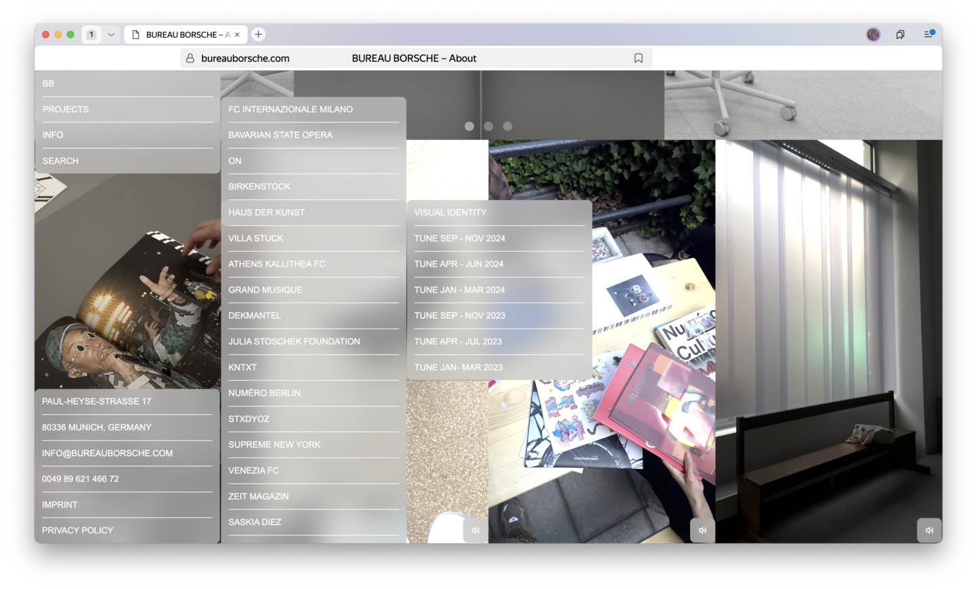Click the tab count badge showing 1
The width and height of the screenshot is (977, 589).
point(92,35)
